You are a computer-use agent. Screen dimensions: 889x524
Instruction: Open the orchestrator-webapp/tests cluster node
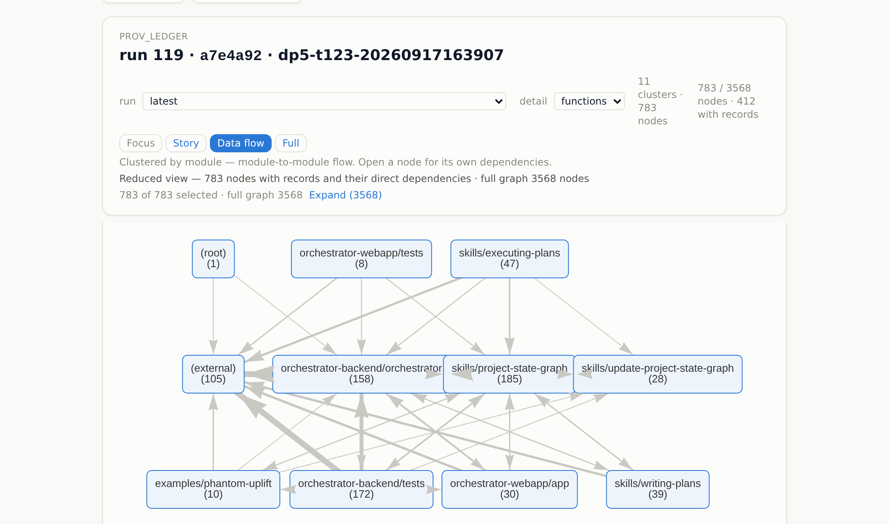(361, 259)
